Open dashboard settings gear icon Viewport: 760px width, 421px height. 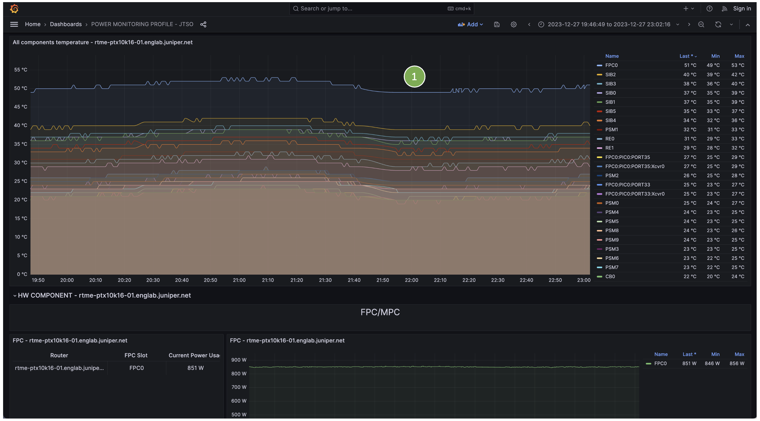[x=513, y=24]
